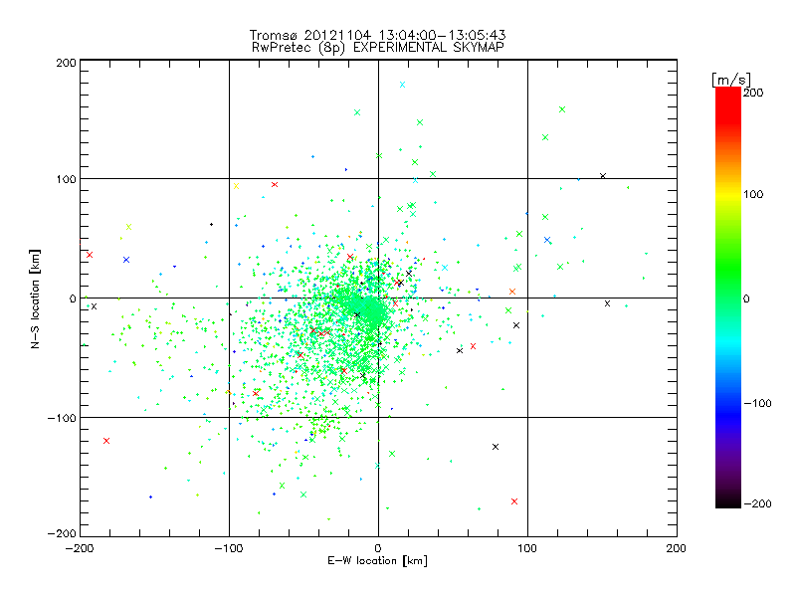Click the cyan x marker nearest the plot top
This screenshot has width=796, height=597.
click(x=403, y=85)
